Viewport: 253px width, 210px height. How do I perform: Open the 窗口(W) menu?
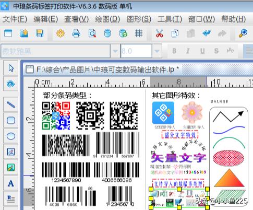tap(202, 19)
